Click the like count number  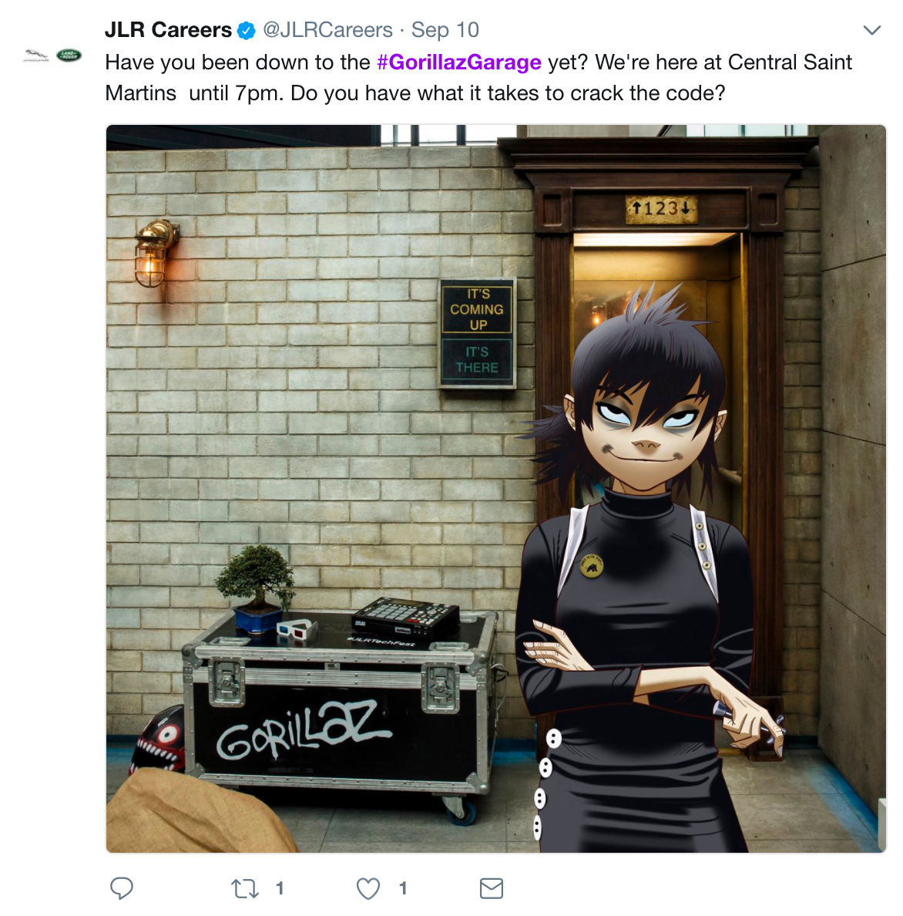click(403, 888)
